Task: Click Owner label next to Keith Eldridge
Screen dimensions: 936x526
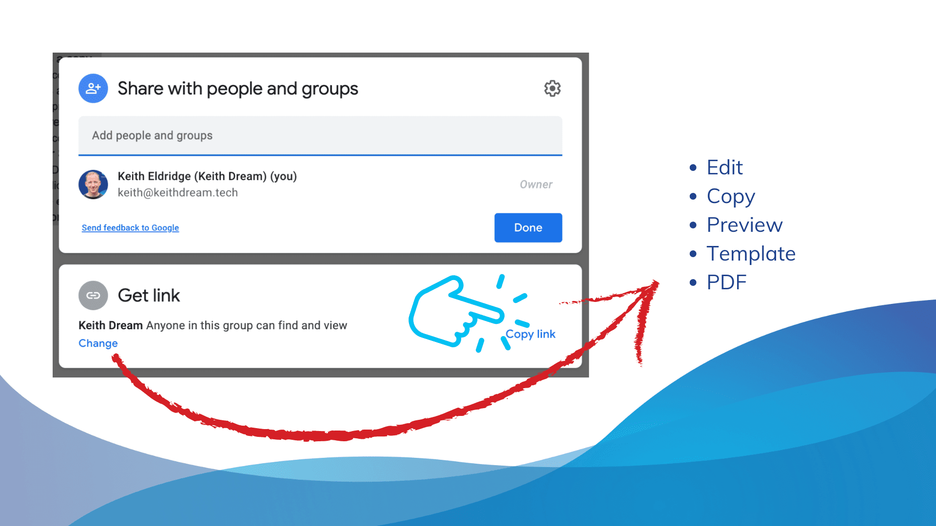Action: pos(535,184)
